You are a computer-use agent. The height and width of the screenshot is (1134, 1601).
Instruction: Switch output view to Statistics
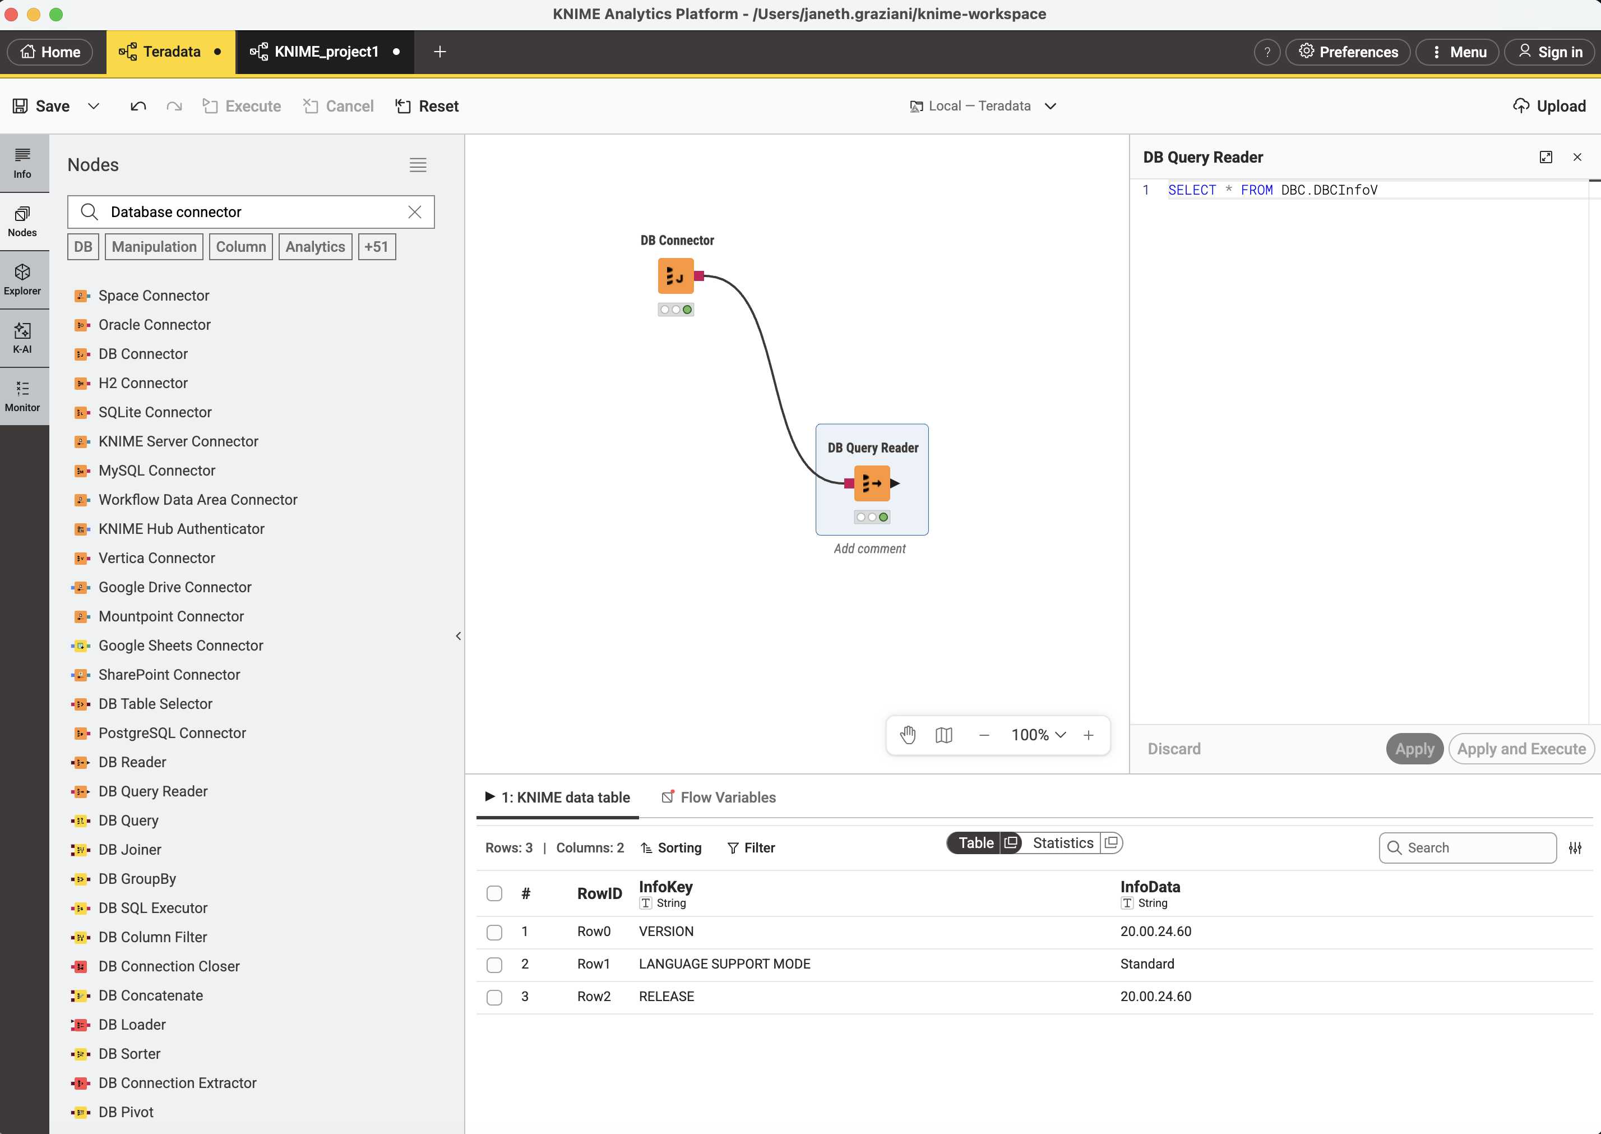(1063, 843)
